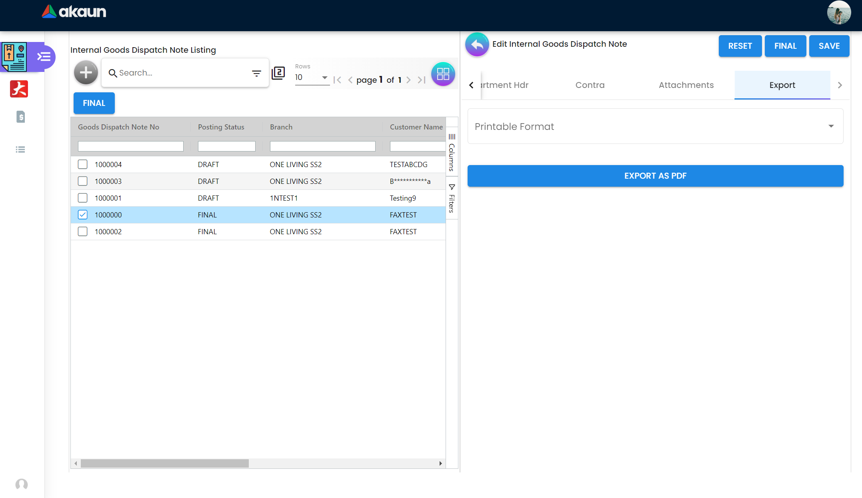Open the list icon in the left sidebar
The height and width of the screenshot is (498, 862).
point(20,149)
